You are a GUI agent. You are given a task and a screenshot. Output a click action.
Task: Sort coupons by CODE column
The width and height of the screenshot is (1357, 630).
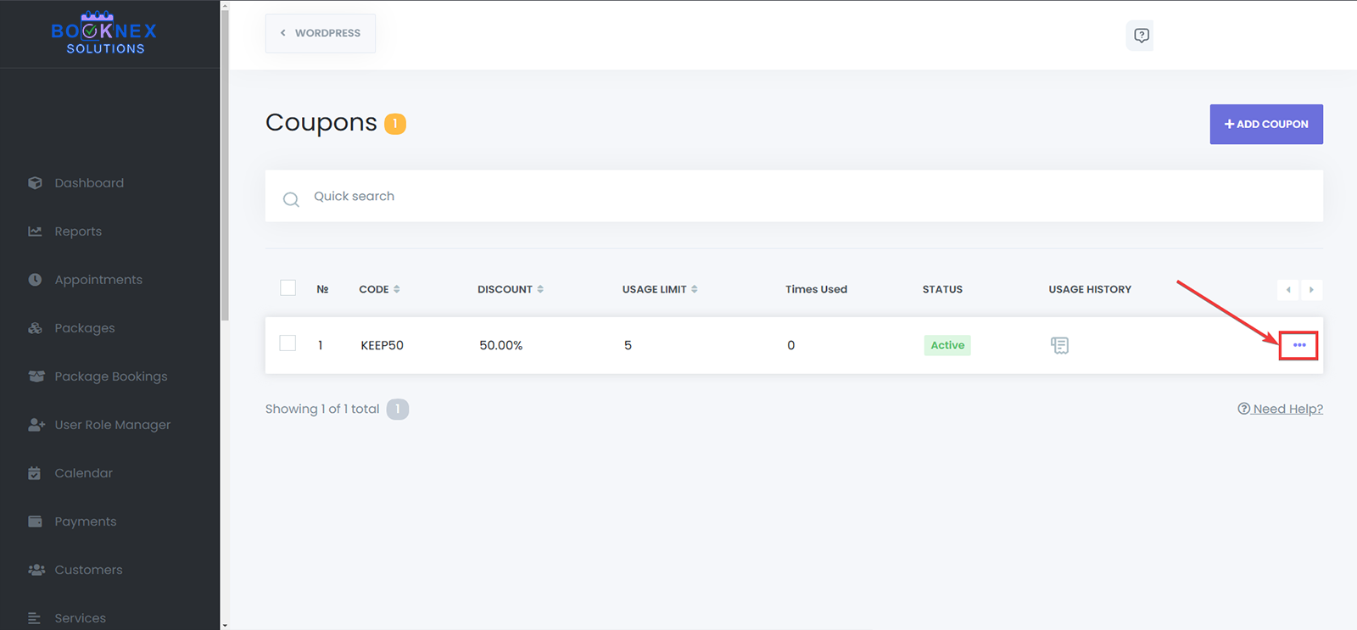pos(379,289)
